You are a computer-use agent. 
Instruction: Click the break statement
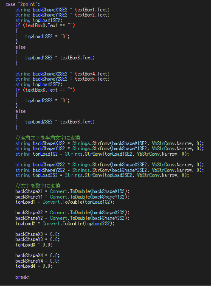tap(23, 277)
